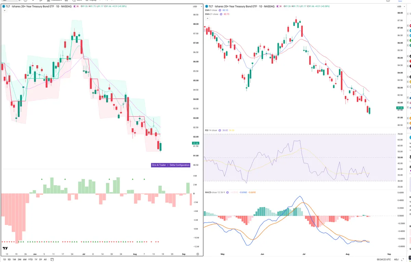411x262 pixels.
Task: Click the TradingView logo in left chart
Action: tap(5, 248)
